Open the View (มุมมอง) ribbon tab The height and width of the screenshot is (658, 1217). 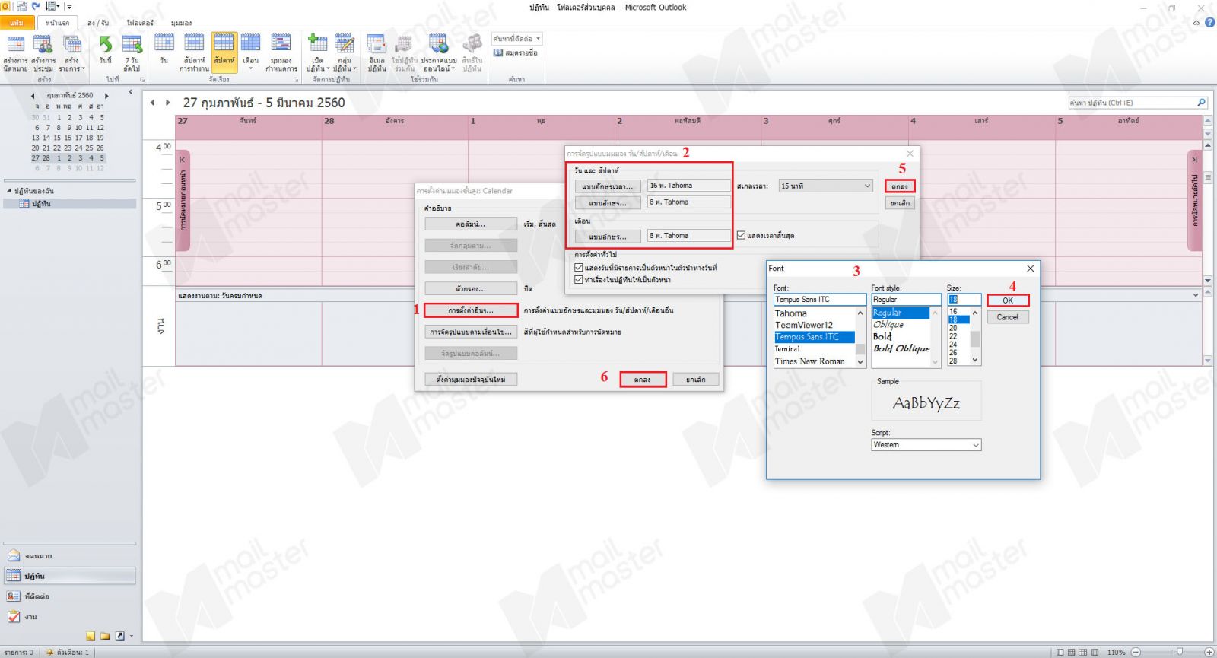(182, 23)
